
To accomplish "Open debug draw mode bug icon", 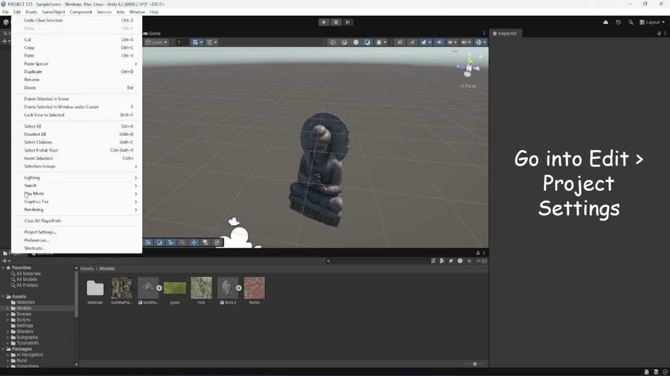I will click(380, 42).
